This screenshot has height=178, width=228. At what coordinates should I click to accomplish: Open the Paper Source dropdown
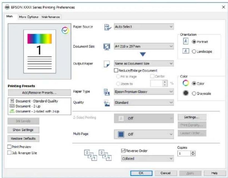144,27
